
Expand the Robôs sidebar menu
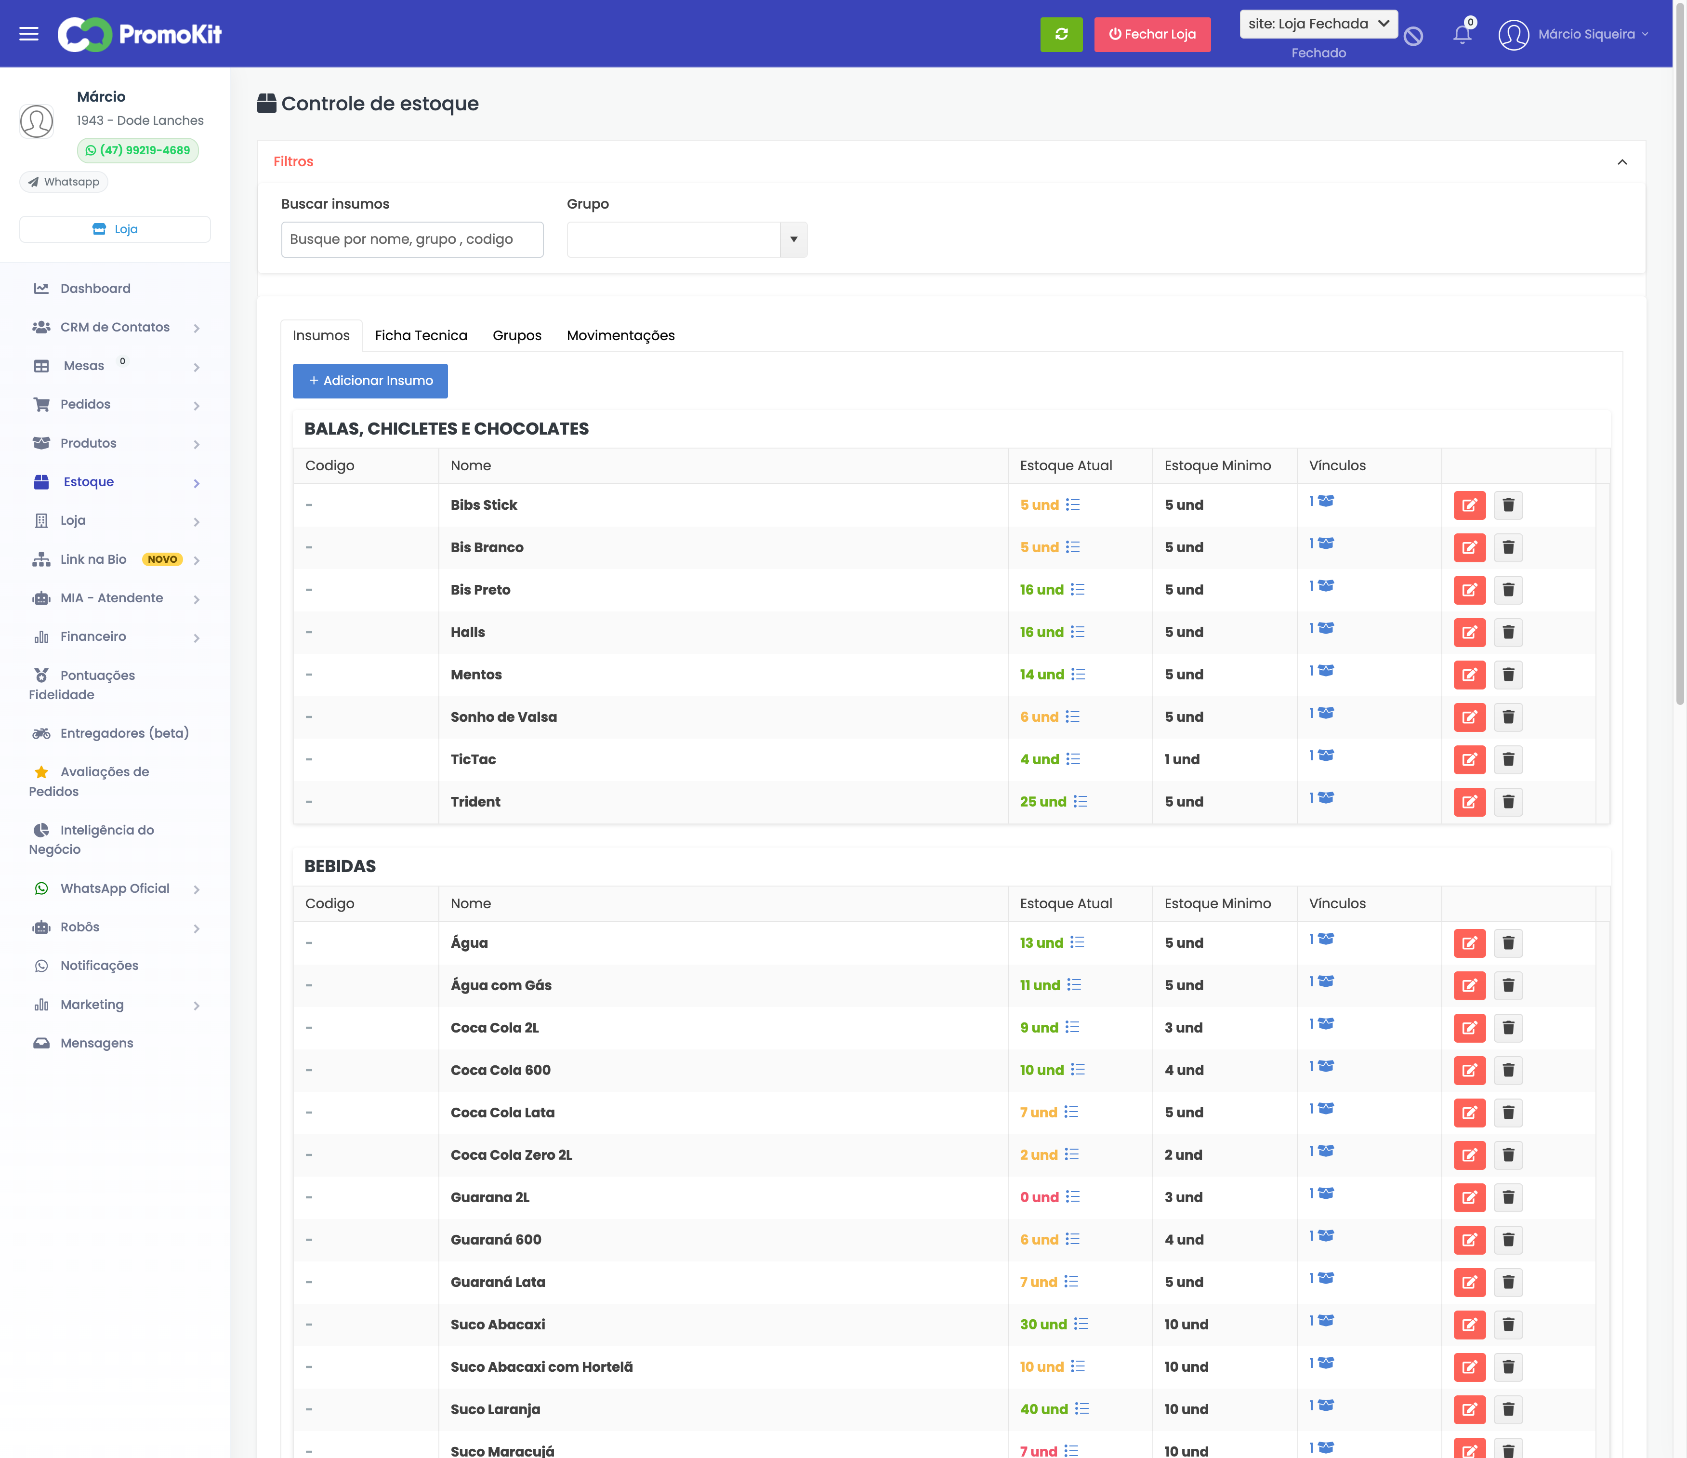pyautogui.click(x=116, y=928)
